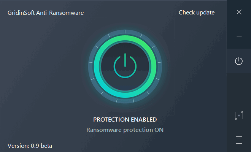This screenshot has width=251, height=152.
Task: Click the PROTECTION ENABLED status label
Action: (x=125, y=120)
